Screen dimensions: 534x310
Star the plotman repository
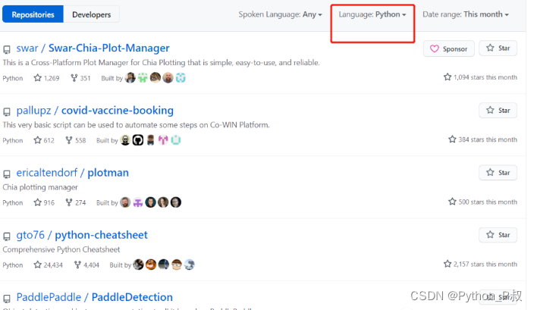[x=498, y=173]
